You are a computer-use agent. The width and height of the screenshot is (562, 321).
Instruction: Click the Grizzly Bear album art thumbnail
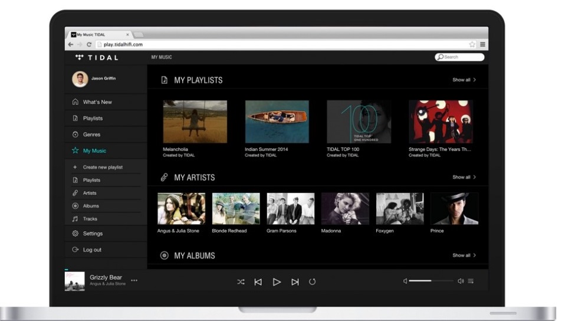click(74, 281)
